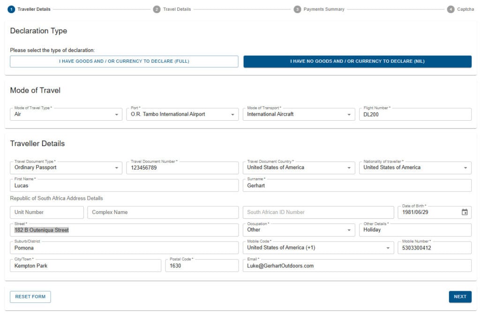Open the Mode of Transport dropdown
Screen dimensions: 480x316
[299, 114]
